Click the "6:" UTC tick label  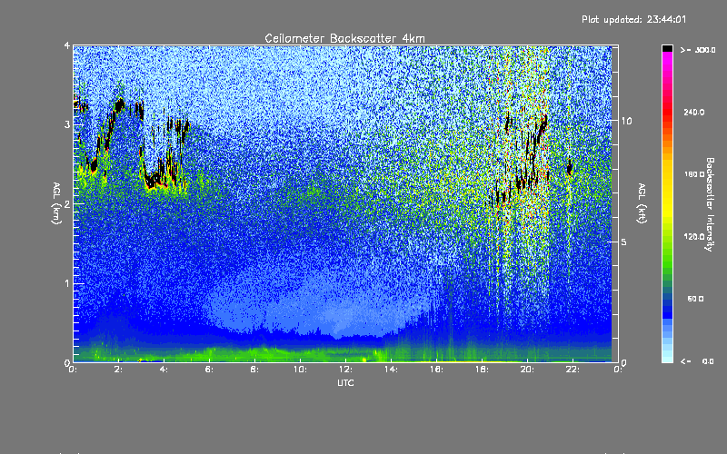coord(210,370)
